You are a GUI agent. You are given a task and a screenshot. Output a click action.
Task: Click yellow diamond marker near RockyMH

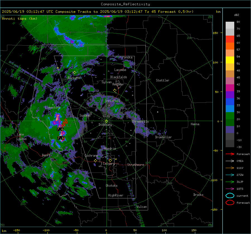pos(74,73)
